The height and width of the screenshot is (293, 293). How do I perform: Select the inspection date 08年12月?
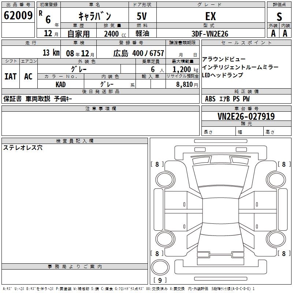point(80,53)
